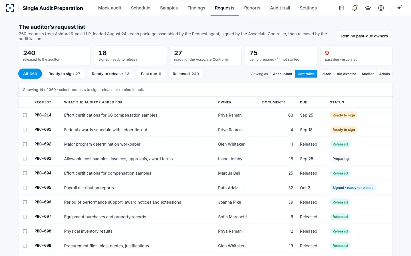411x256 pixels.
Task: Select the PBC-004 checkbox
Action: coord(25,173)
